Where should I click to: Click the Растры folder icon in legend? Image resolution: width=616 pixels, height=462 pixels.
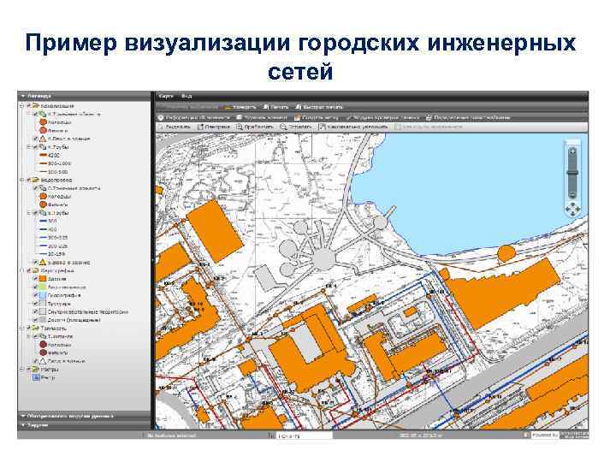click(x=35, y=370)
